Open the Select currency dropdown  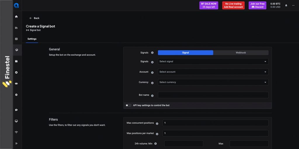point(213,82)
